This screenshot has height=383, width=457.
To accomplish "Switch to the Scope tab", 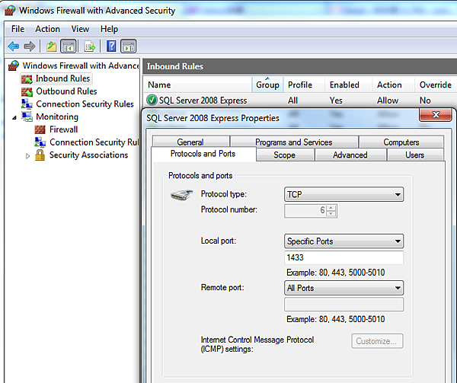I will tap(284, 155).
